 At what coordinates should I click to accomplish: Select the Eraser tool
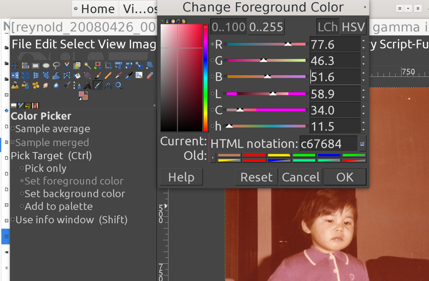pos(149,75)
